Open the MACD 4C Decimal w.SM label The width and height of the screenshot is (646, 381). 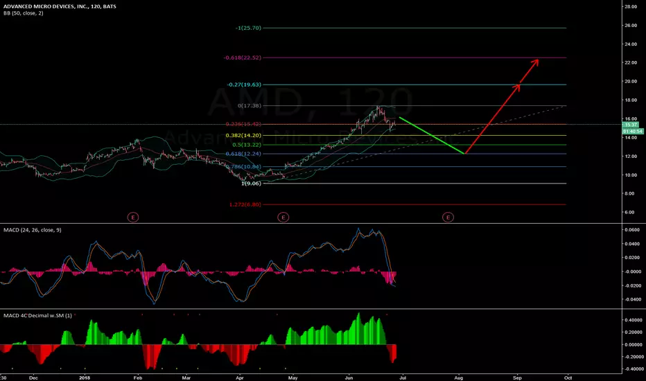pos(37,315)
